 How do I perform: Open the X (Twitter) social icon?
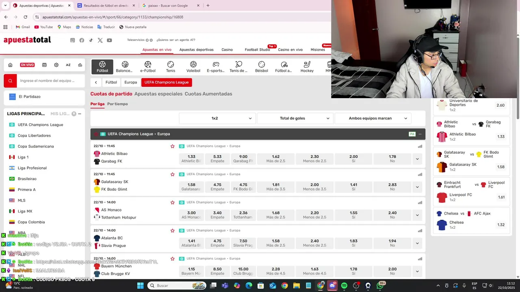[100, 40]
